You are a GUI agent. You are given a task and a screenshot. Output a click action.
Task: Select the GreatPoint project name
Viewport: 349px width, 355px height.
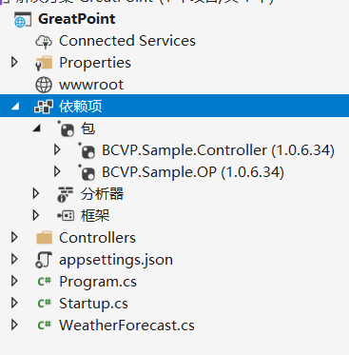[77, 19]
